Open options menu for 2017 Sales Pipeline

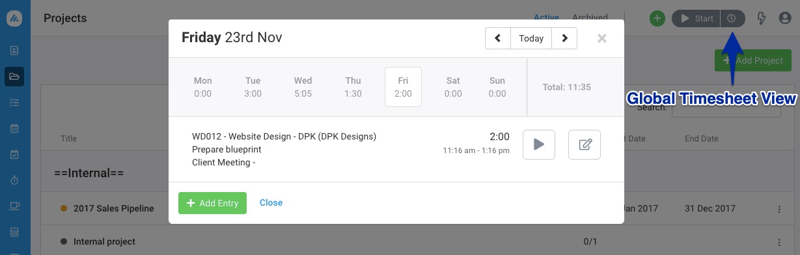click(779, 209)
